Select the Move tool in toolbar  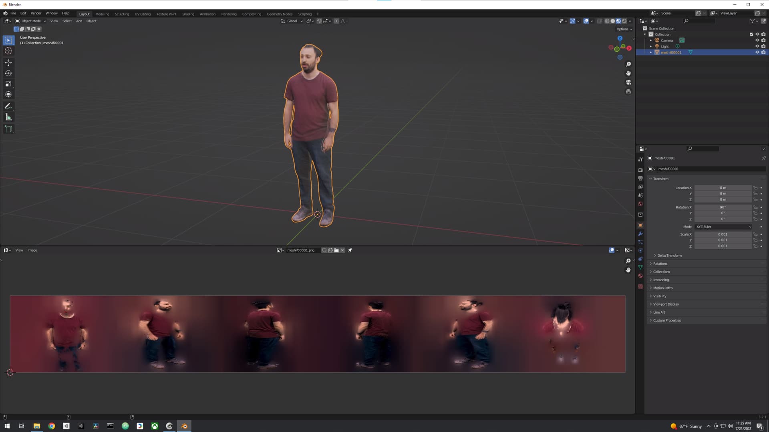(x=8, y=63)
